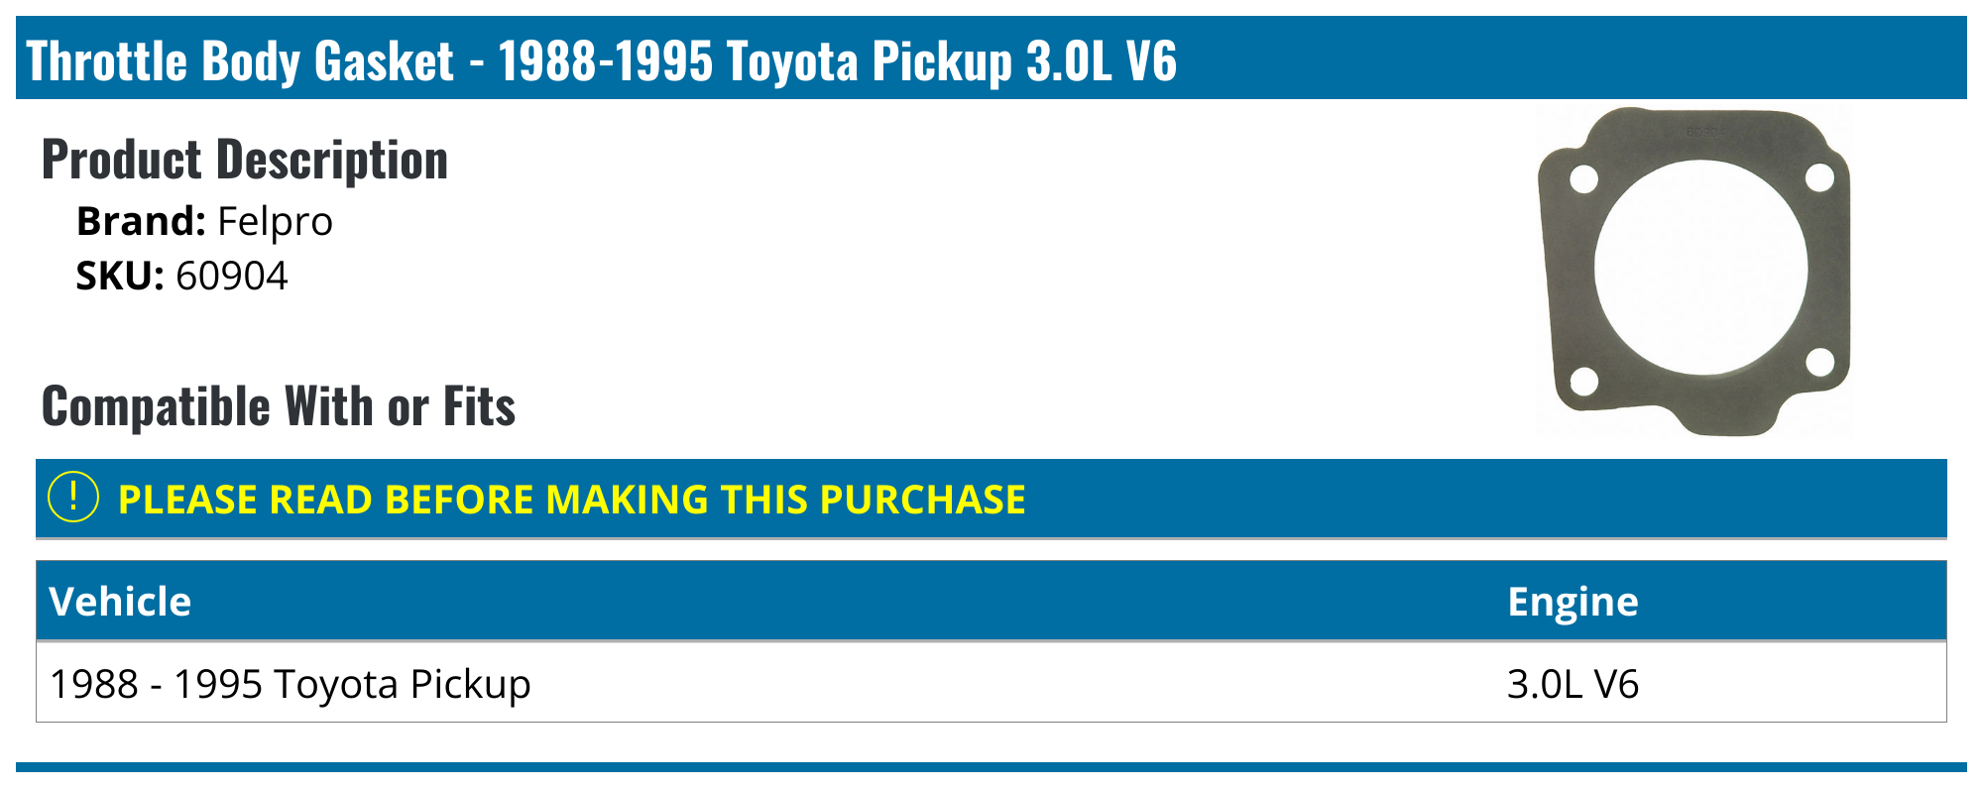
Task: Select the 1988 - 1995 Toyota Pickup cell
Action: coord(291,684)
